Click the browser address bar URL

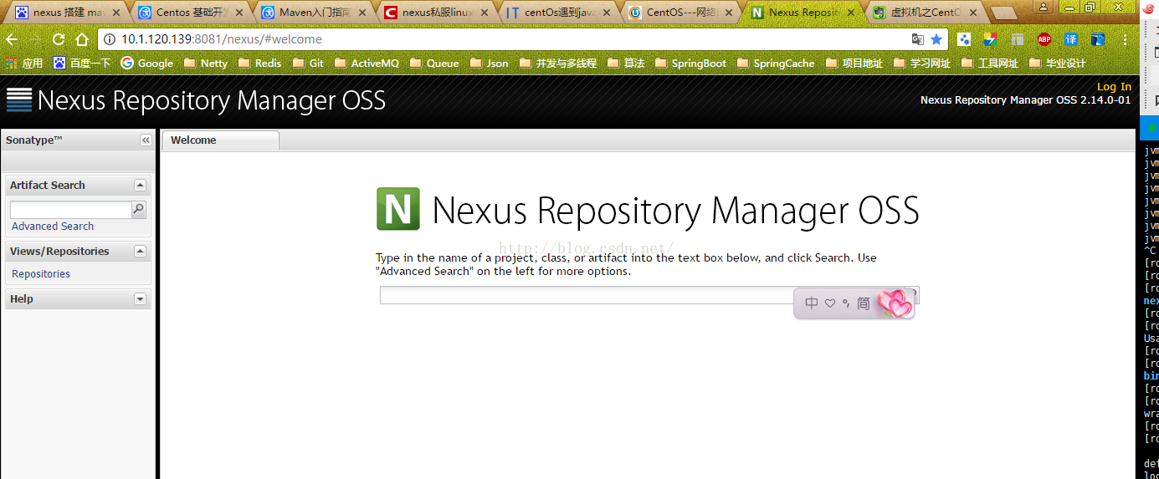point(222,39)
